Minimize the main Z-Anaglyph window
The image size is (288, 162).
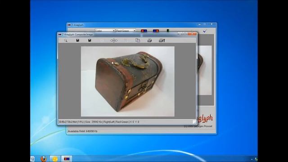(x=200, y=24)
